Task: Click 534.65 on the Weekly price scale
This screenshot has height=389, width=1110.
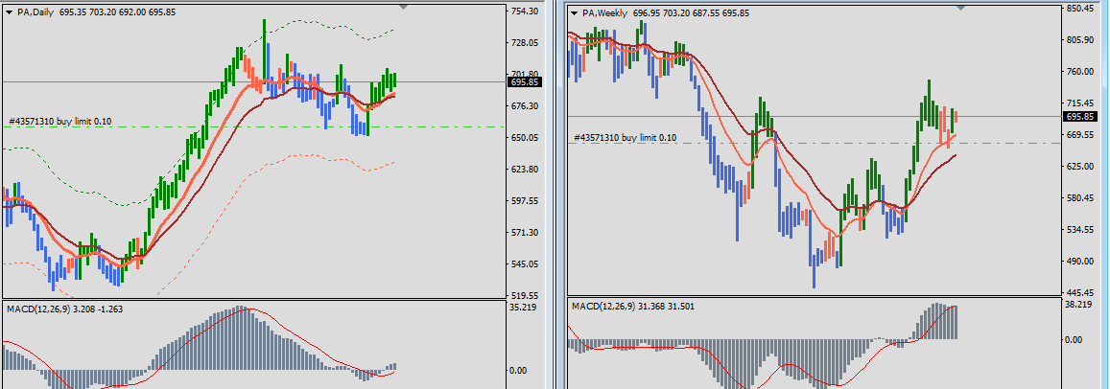Action: pos(1080,230)
